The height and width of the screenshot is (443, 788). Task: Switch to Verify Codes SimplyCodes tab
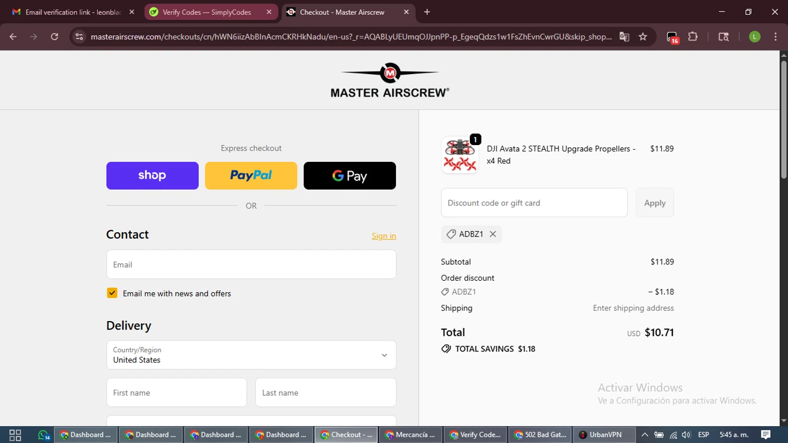[210, 12]
